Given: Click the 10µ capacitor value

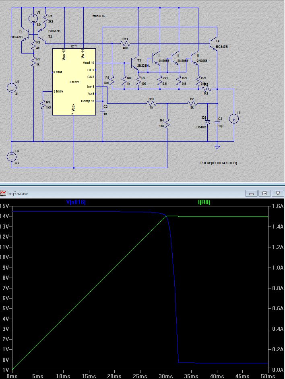Looking at the screenshot, I should [x=221, y=126].
